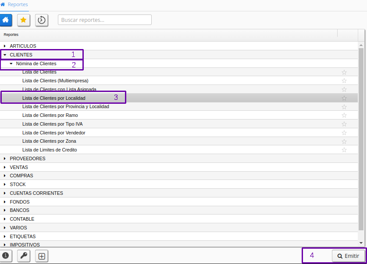The height and width of the screenshot is (264, 367).
Task: Click the vertical scrollbar thumb
Action: (x=361, y=139)
